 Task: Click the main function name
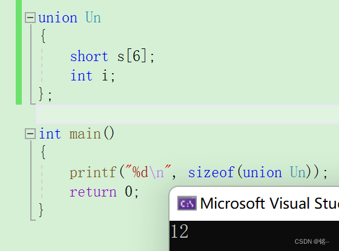pyautogui.click(x=85, y=134)
